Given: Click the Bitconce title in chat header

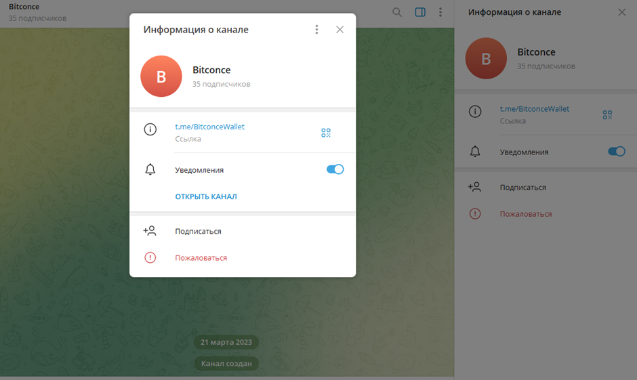Looking at the screenshot, I should pos(24,7).
